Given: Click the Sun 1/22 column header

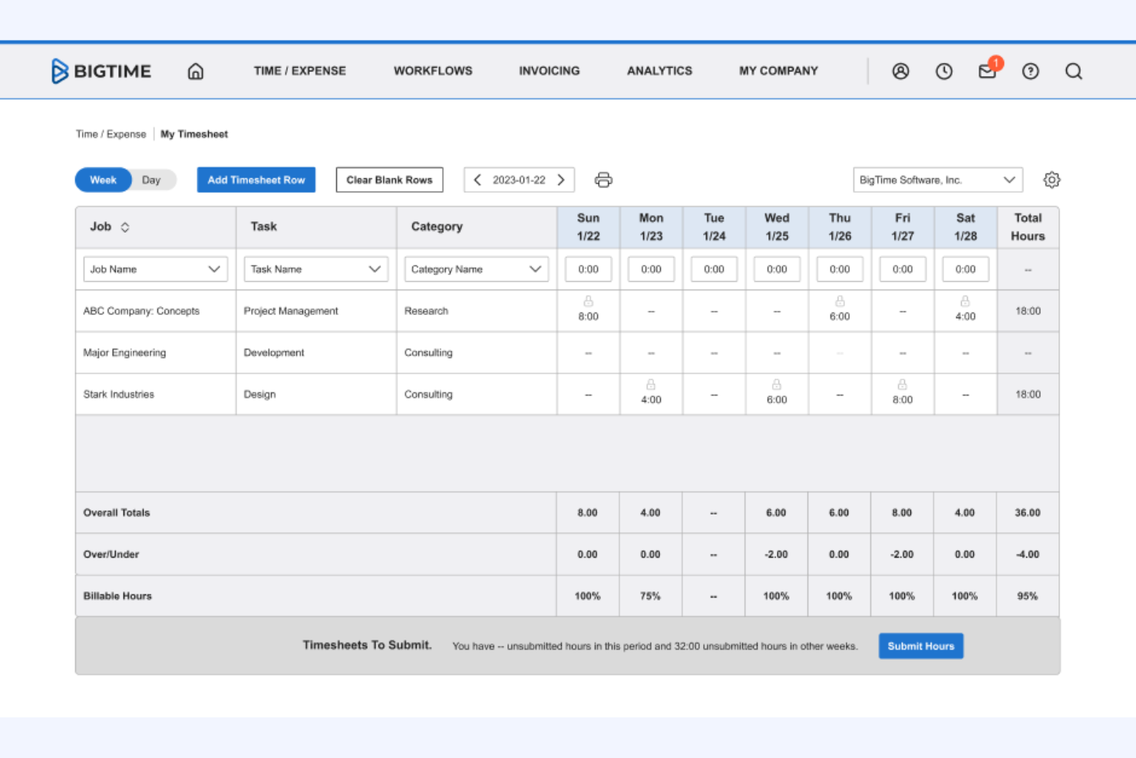Looking at the screenshot, I should tap(588, 227).
